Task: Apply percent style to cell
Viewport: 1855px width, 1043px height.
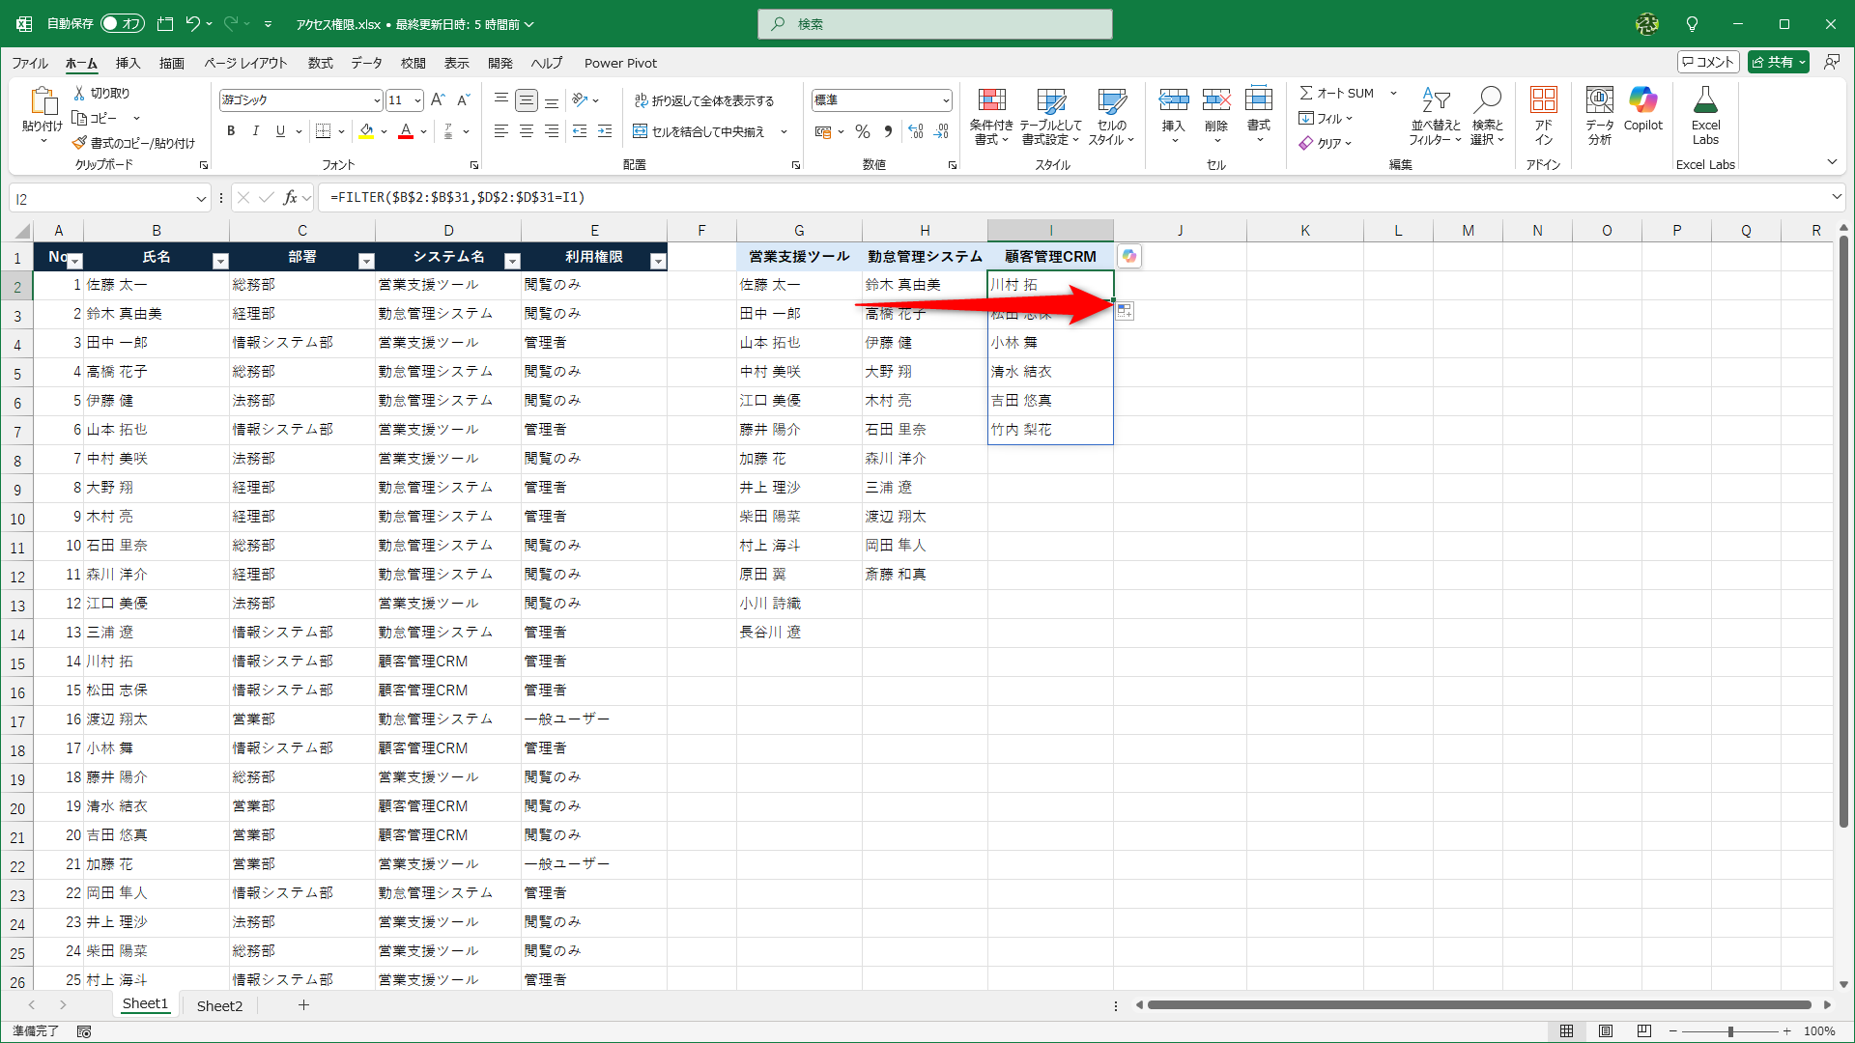Action: point(863,131)
